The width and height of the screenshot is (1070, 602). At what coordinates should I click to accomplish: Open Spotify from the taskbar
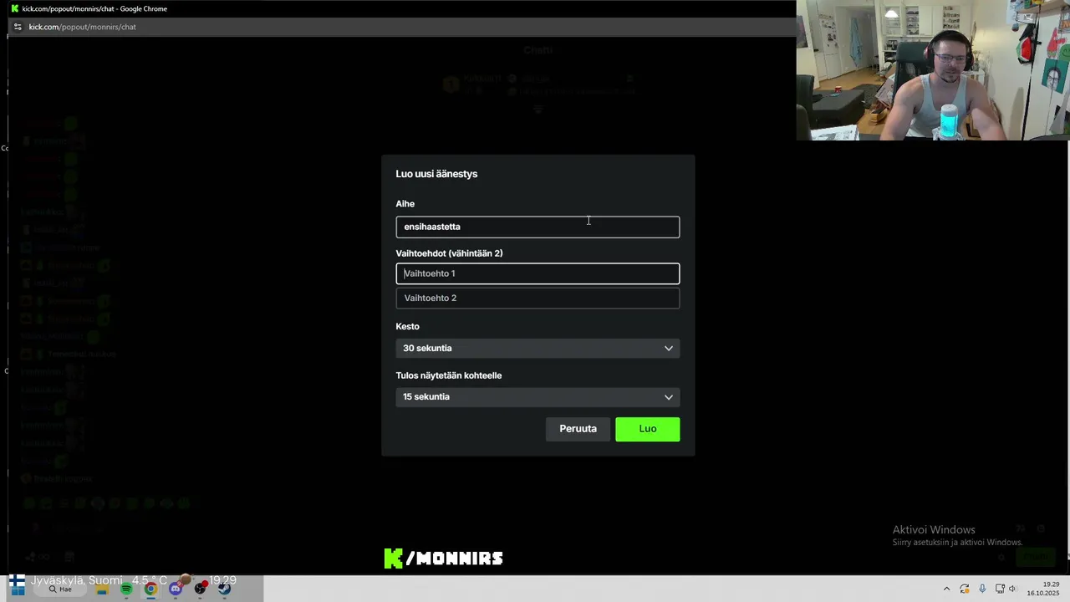[x=126, y=589]
